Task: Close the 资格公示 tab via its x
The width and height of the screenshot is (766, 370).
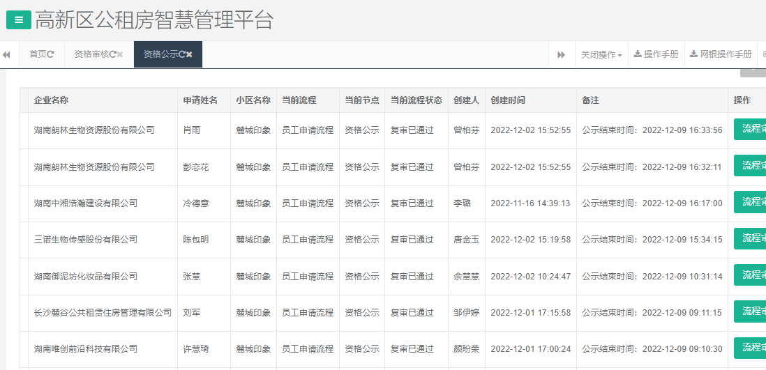Action: [x=189, y=54]
